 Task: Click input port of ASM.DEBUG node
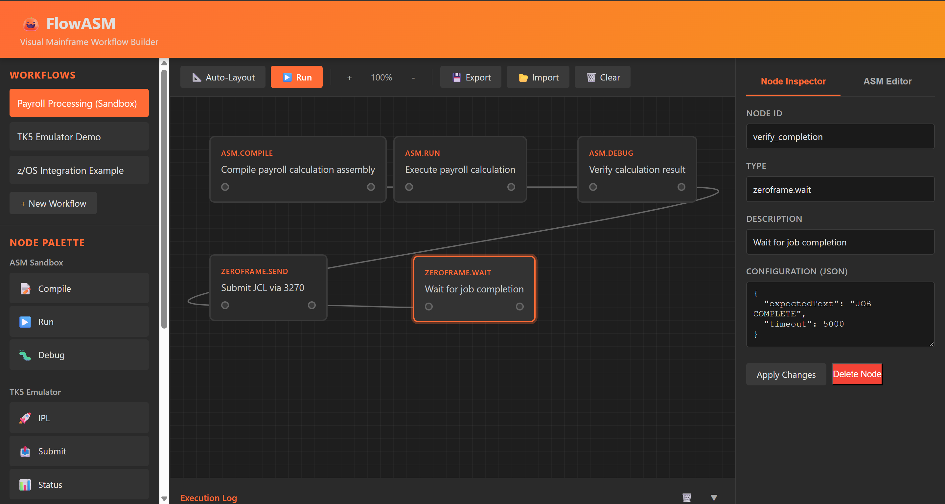593,187
